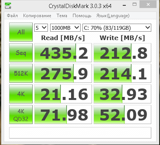160x145 pixels.
Task: Minimize the CrystalDiskMark window
Action: 124,5
